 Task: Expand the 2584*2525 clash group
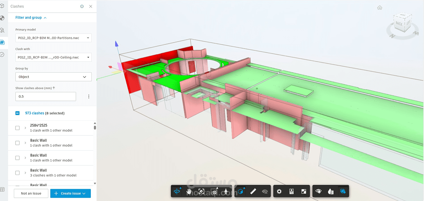point(25,128)
